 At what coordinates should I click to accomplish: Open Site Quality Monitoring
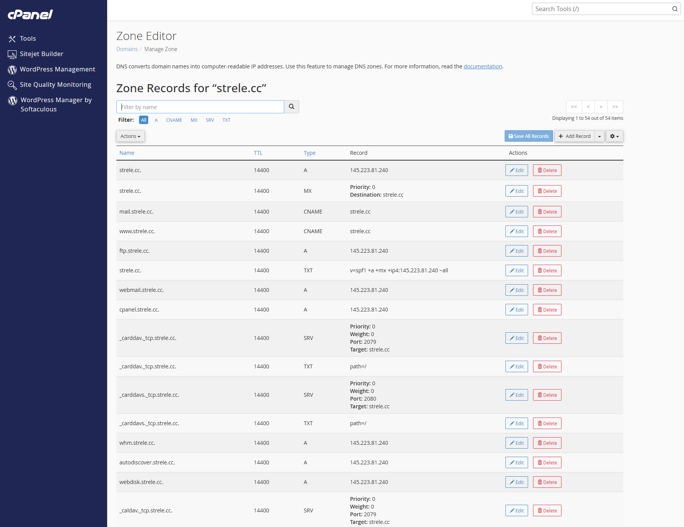click(x=55, y=85)
